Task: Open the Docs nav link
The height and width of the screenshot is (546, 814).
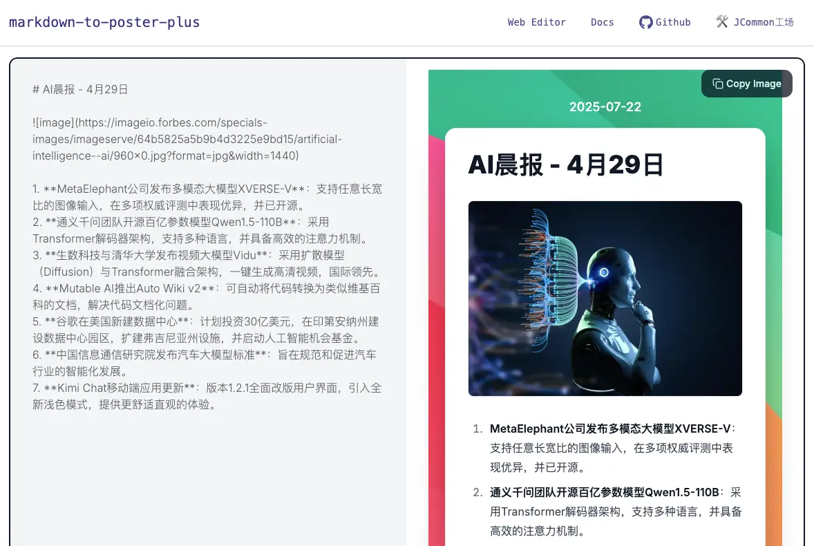Action: pyautogui.click(x=602, y=22)
